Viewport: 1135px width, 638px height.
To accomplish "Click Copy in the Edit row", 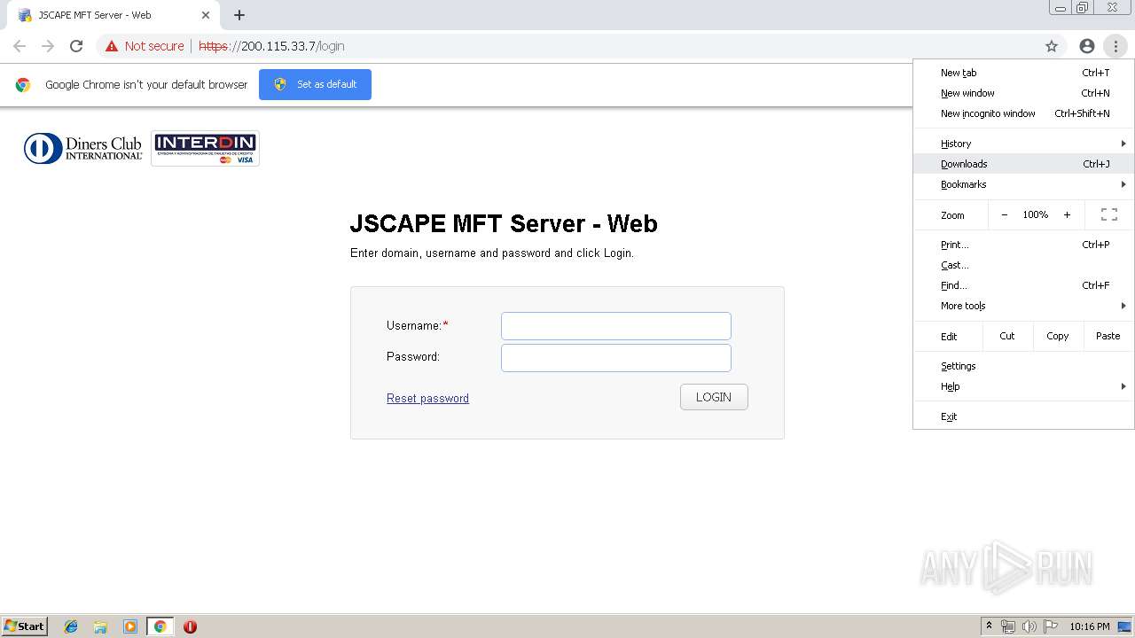I will coord(1058,336).
